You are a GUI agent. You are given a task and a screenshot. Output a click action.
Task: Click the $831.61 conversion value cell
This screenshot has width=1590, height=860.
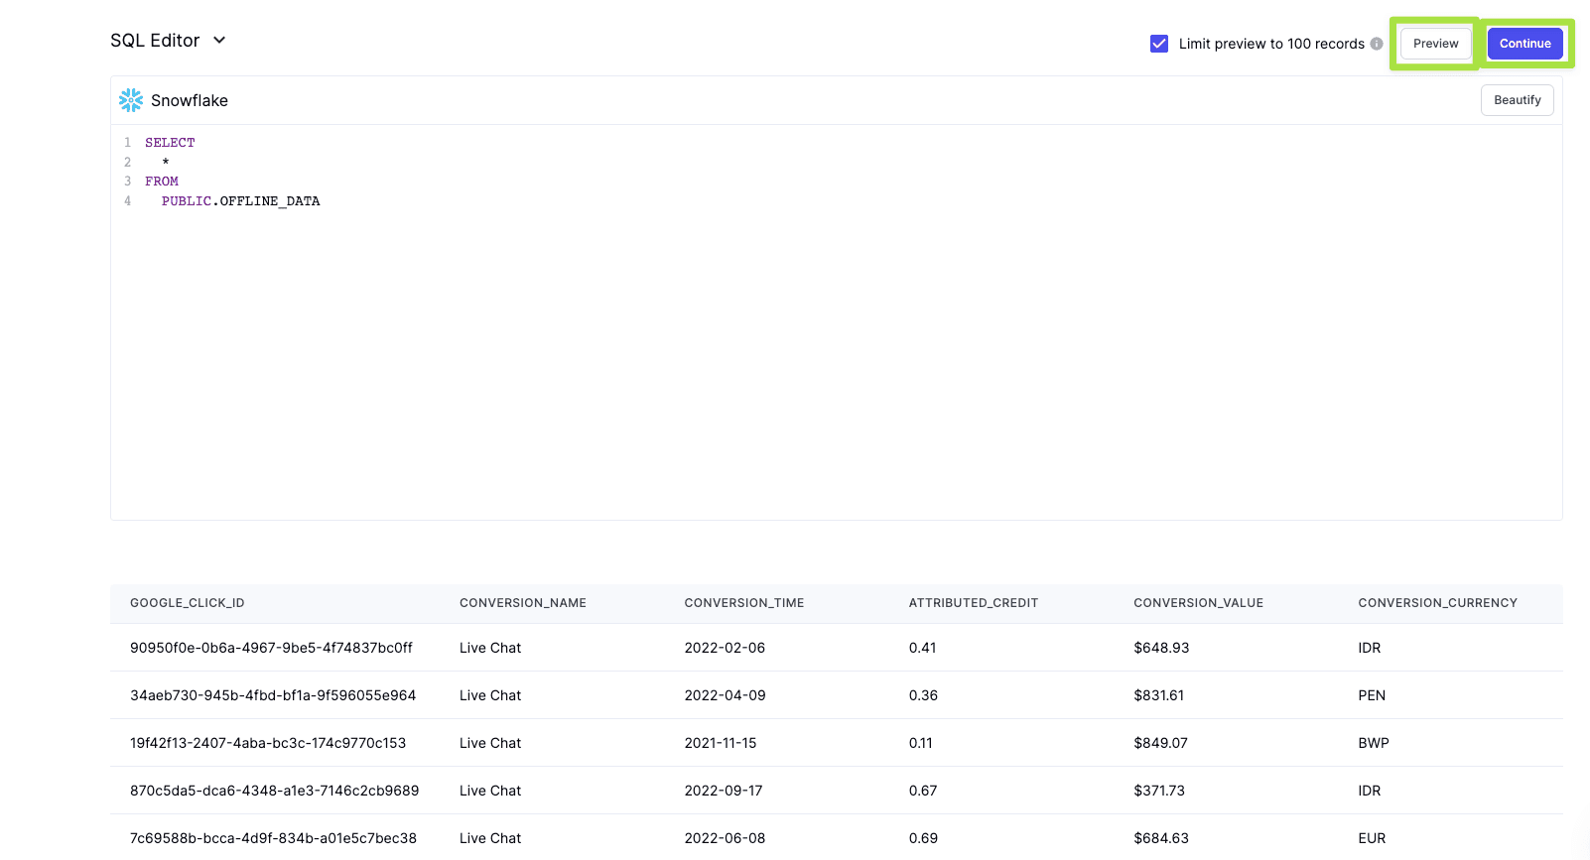tap(1158, 695)
